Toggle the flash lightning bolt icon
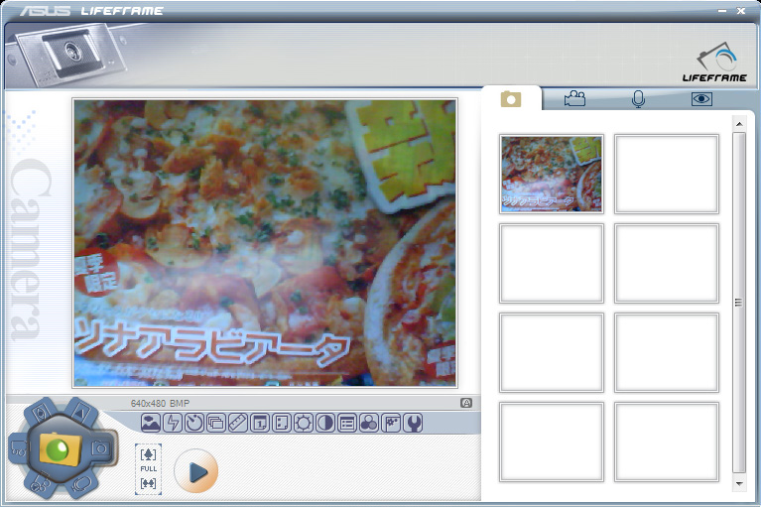This screenshot has height=507, width=761. [173, 423]
